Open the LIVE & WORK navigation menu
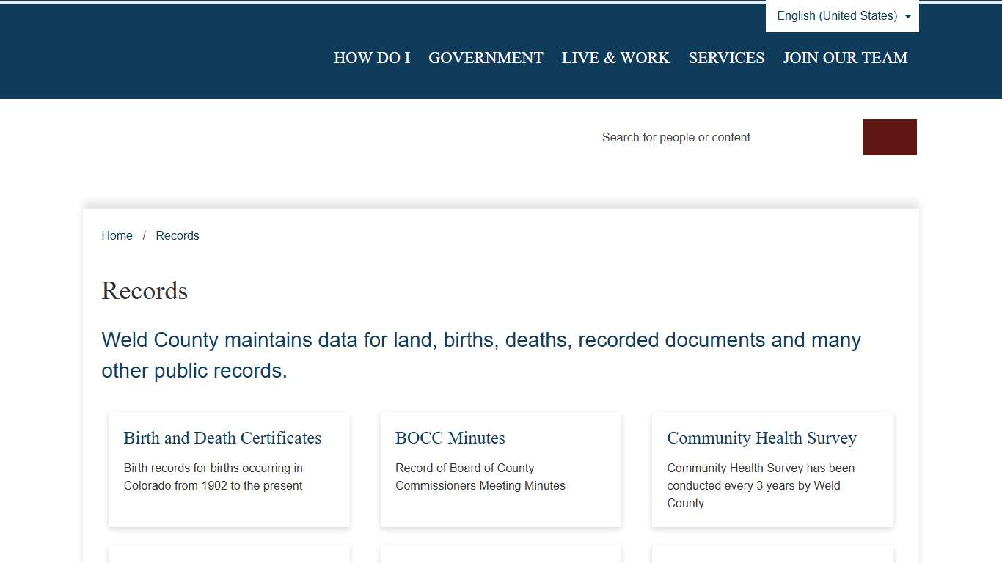This screenshot has width=1002, height=563. coord(615,58)
